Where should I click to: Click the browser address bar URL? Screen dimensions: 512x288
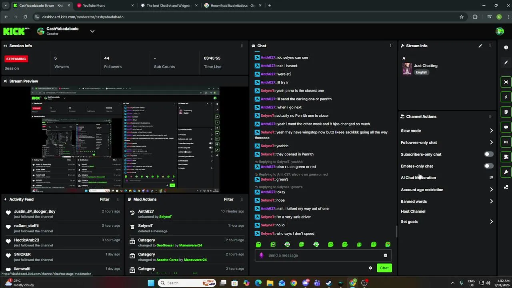83,17
